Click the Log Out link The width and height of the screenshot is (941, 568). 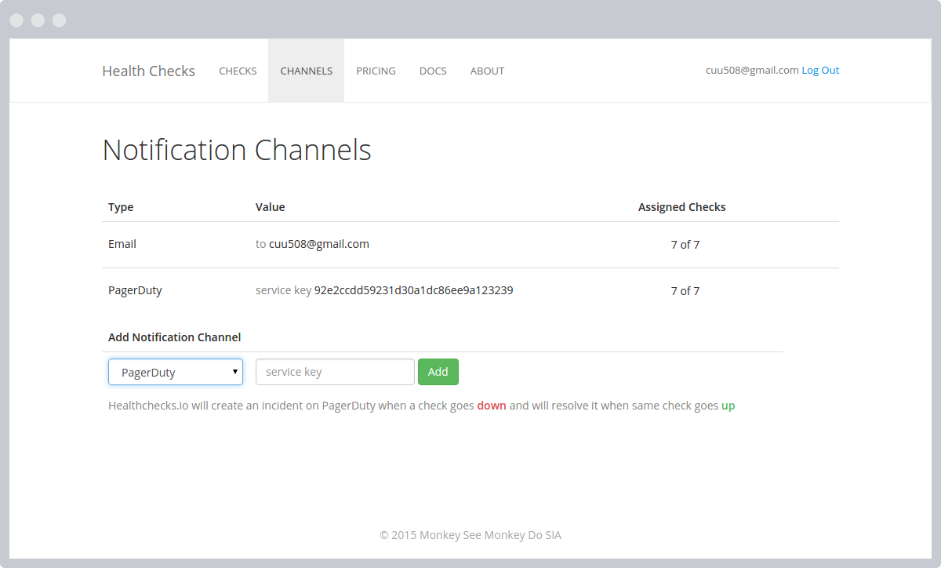point(819,70)
